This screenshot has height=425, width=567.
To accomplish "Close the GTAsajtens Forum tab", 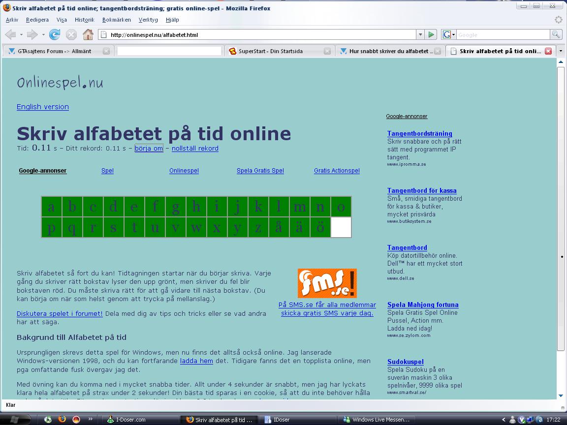I will click(106, 51).
